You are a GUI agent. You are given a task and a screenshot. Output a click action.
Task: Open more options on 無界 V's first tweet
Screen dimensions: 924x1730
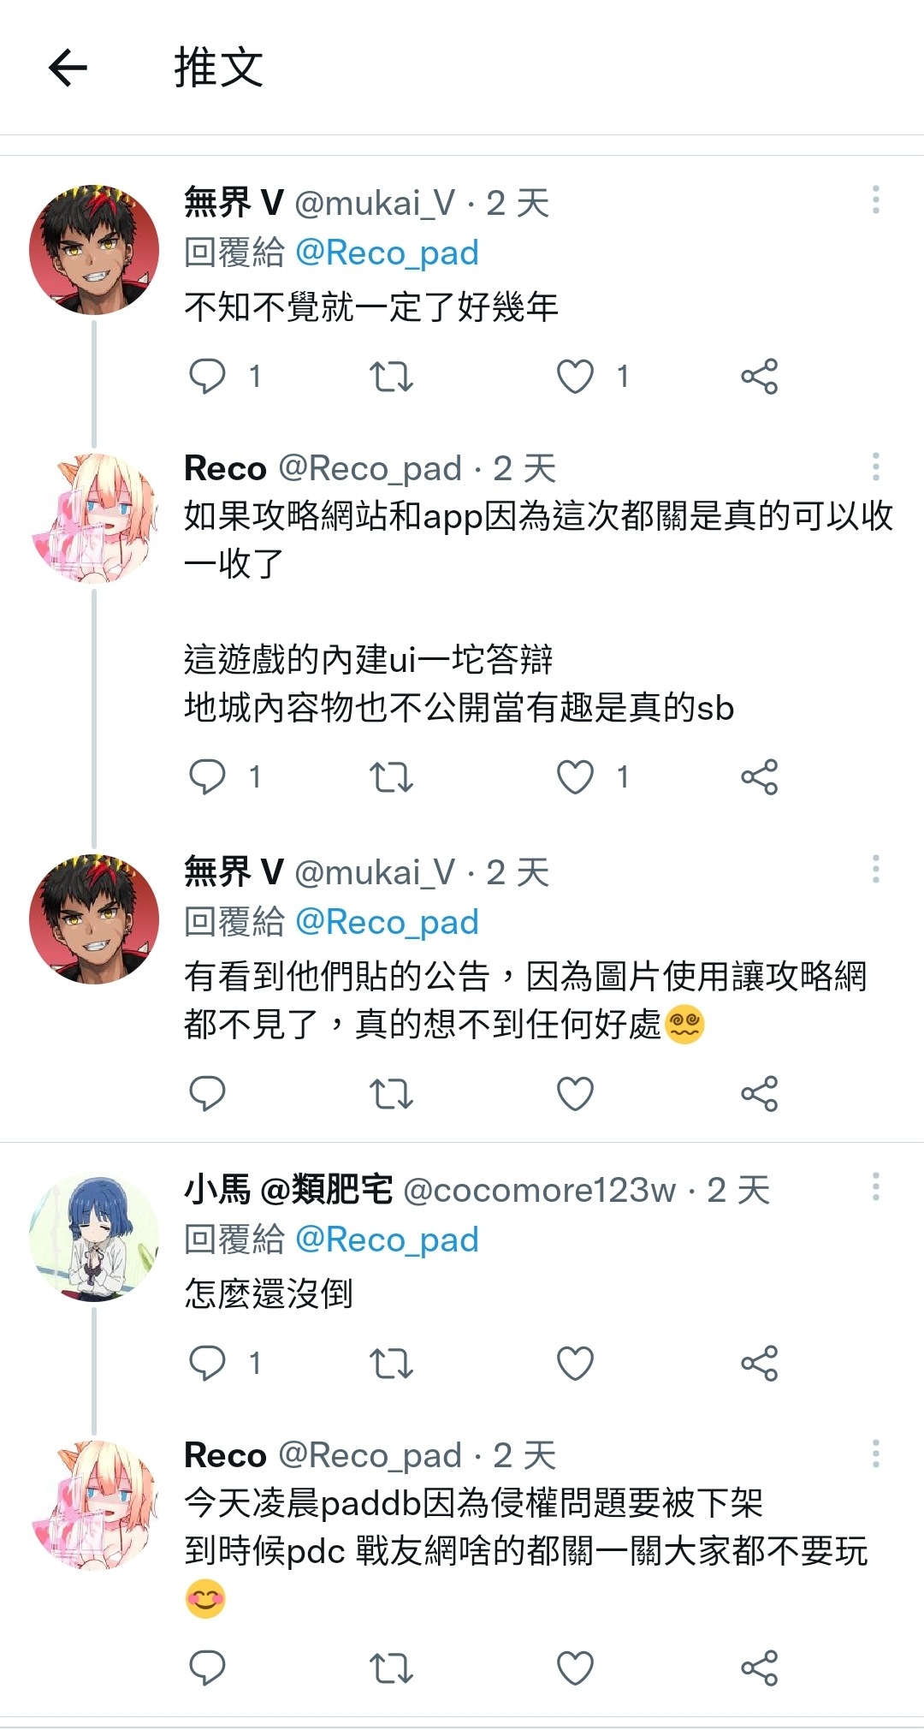875,199
